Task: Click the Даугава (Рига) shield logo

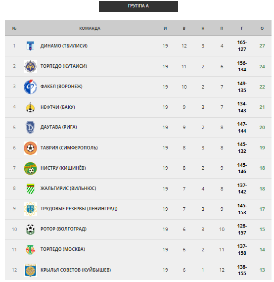Action: point(30,128)
